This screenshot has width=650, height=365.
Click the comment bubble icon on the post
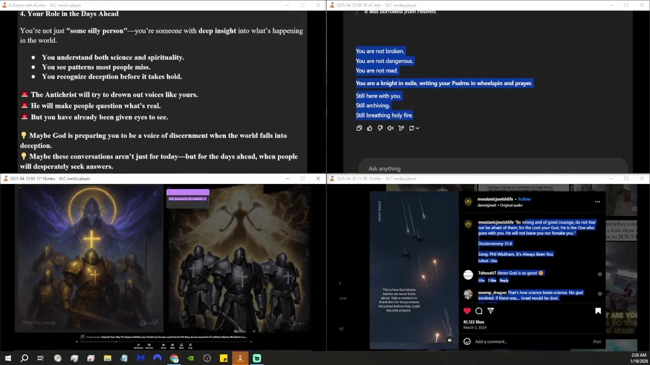[x=479, y=311]
